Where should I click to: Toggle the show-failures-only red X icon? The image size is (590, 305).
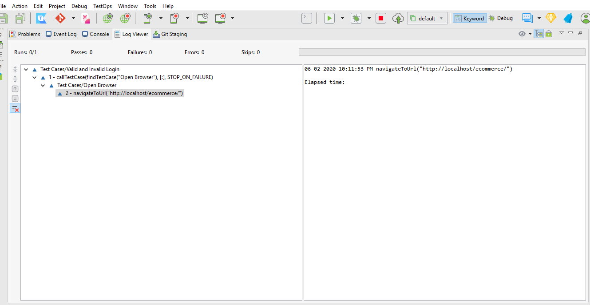coord(15,108)
